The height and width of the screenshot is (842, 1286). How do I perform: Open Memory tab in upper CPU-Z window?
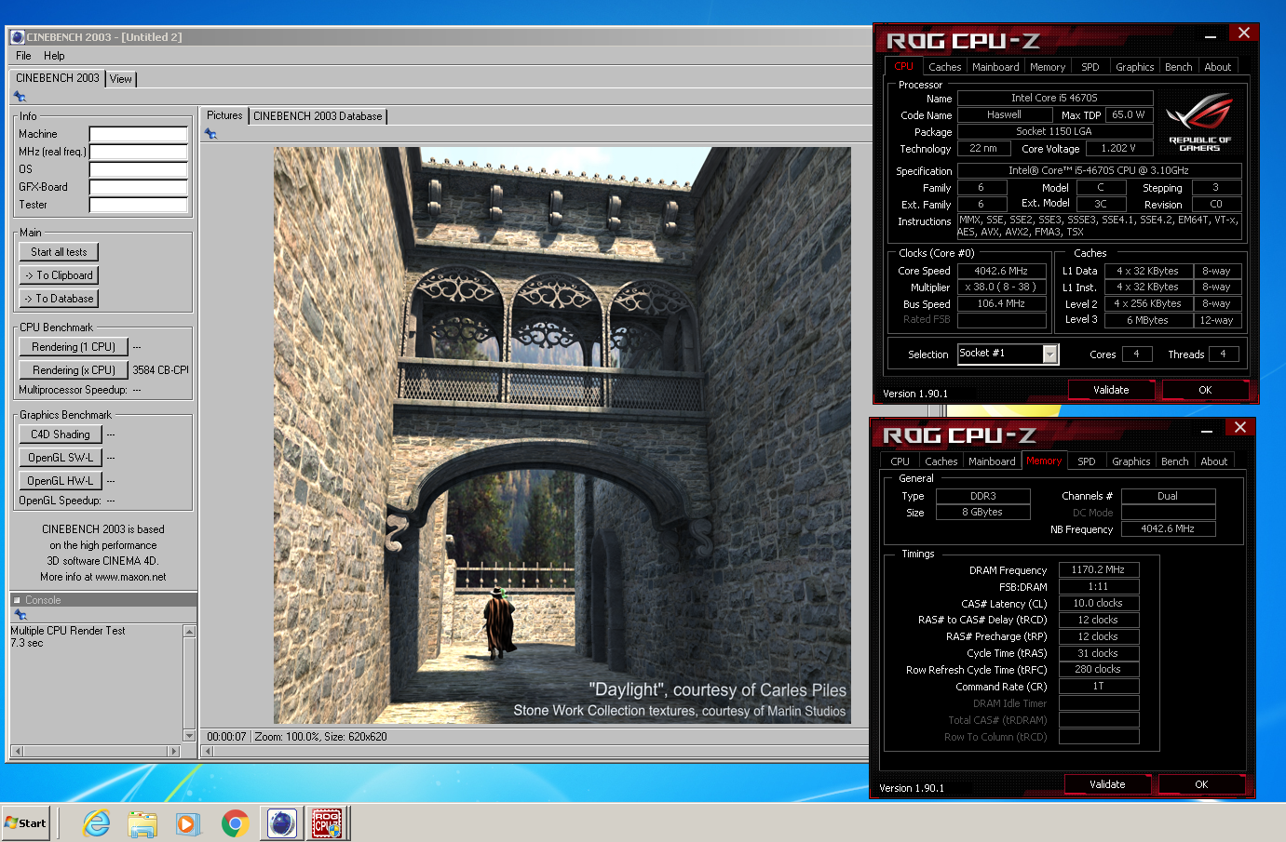1048,67
